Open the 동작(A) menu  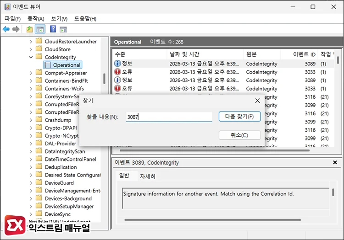coord(36,19)
